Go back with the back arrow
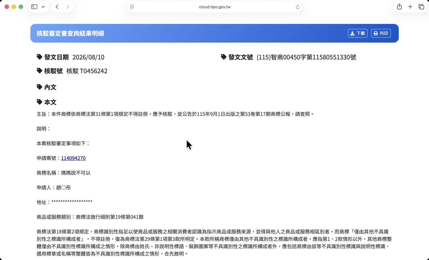 tap(57, 7)
